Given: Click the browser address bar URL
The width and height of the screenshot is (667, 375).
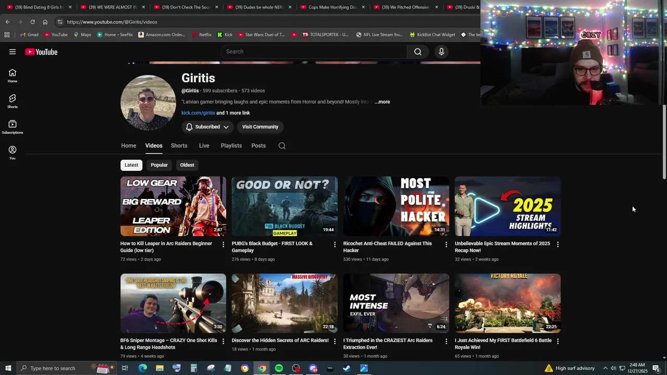Looking at the screenshot, I should (112, 22).
